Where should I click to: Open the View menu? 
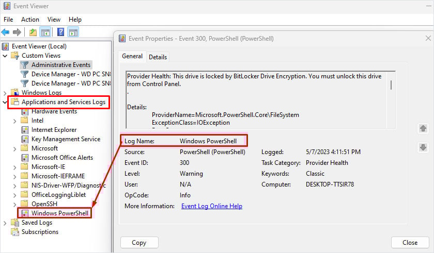click(54, 20)
